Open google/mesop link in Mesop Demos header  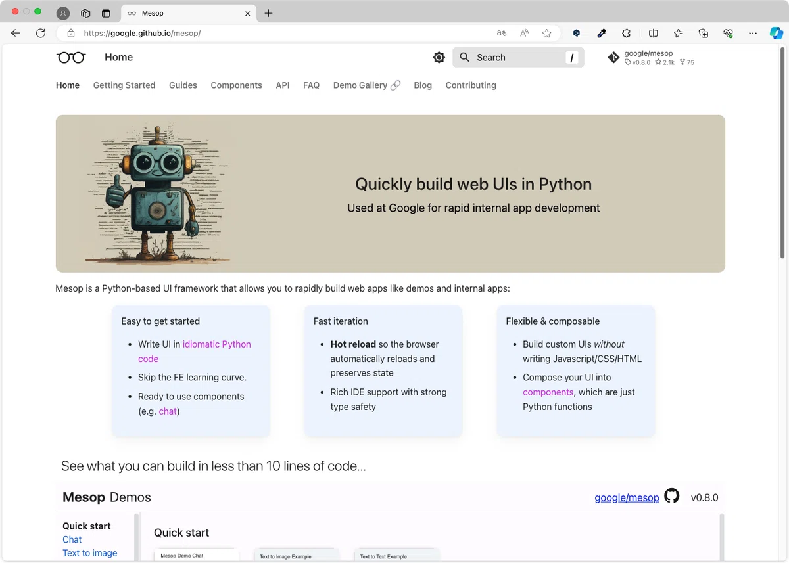627,497
